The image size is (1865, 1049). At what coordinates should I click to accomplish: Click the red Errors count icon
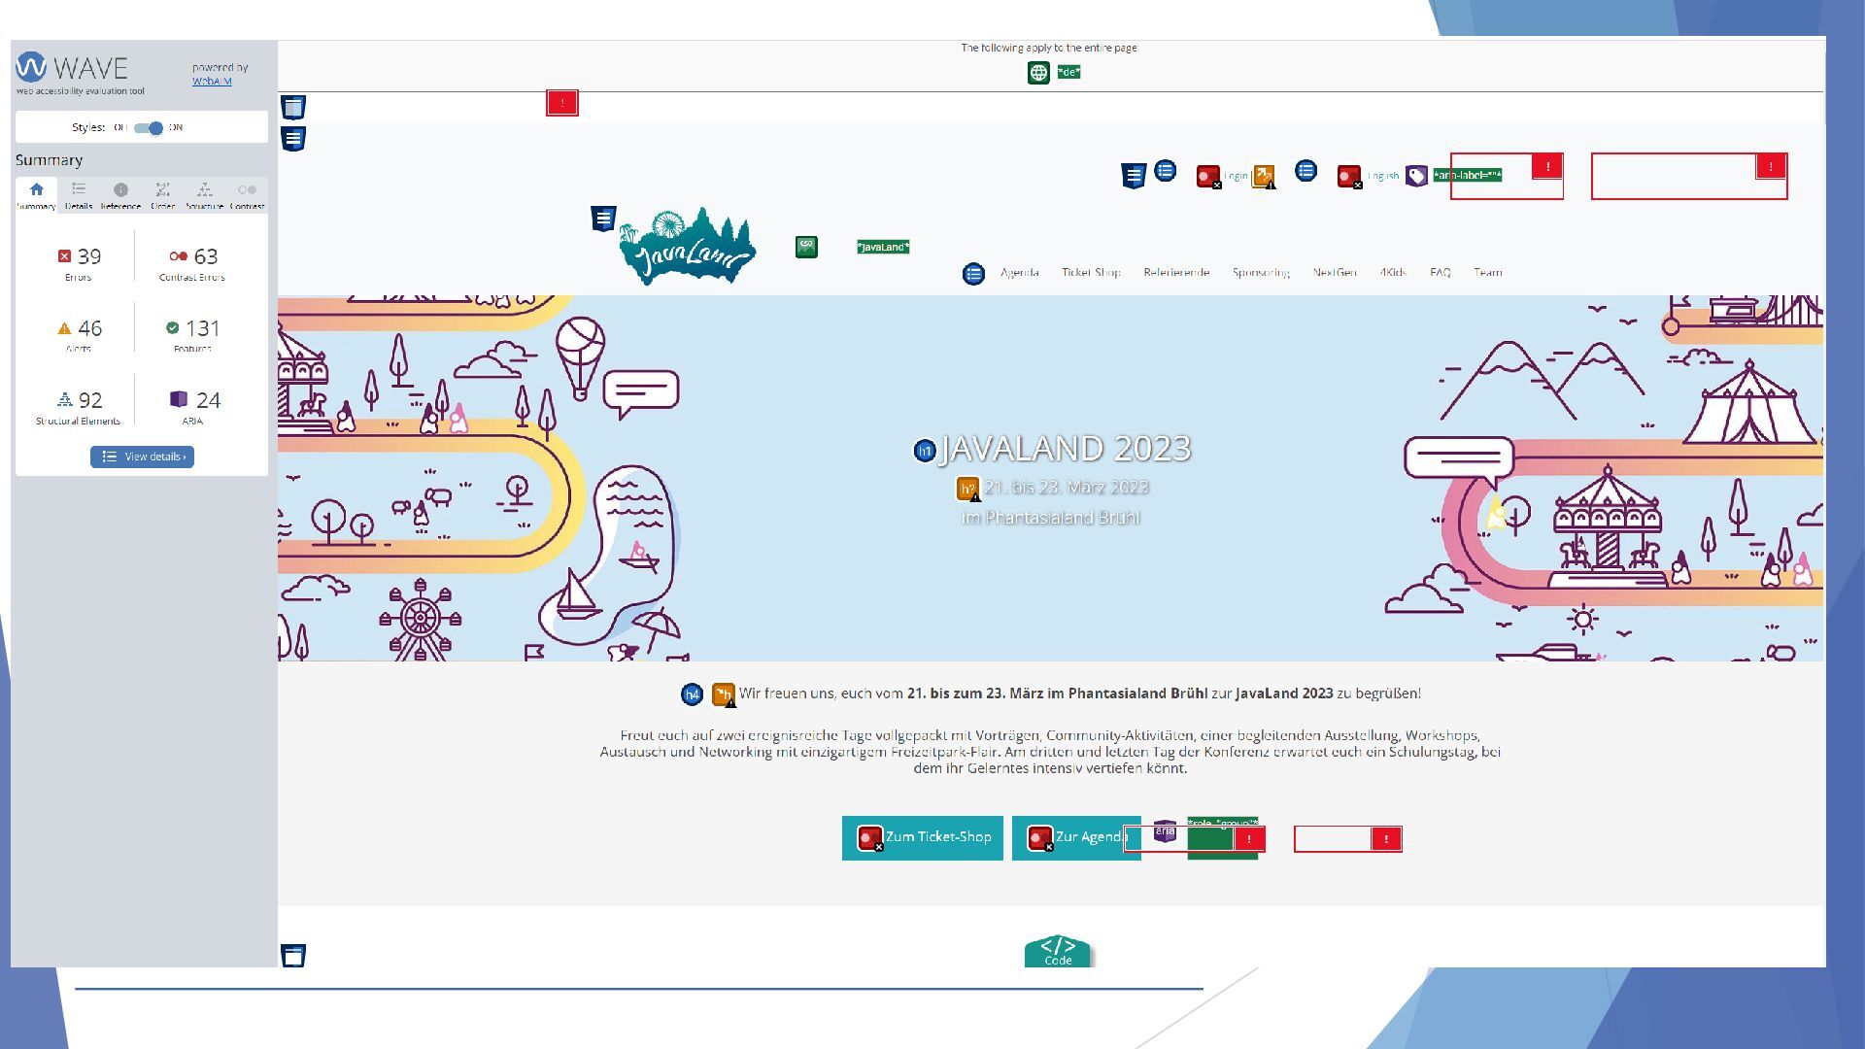tap(64, 256)
